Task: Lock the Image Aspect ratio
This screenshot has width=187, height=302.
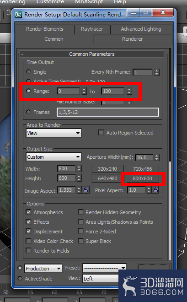Action: (86, 190)
